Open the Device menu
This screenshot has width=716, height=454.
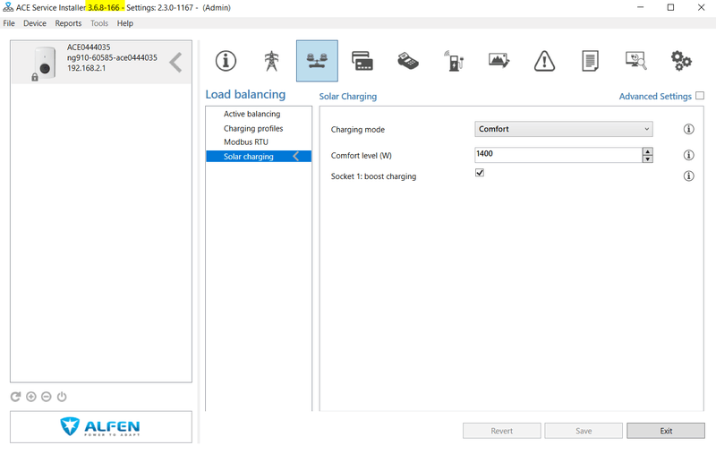(35, 23)
